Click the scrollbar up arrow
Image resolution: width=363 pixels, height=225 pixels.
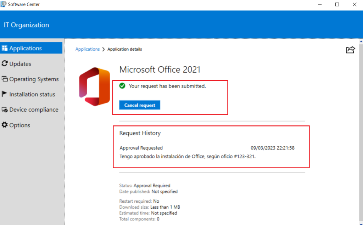pos(361,42)
